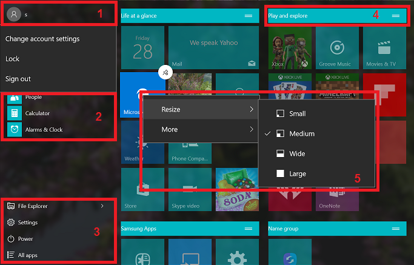Click the Life at a glance group handle

pyautogui.click(x=249, y=16)
